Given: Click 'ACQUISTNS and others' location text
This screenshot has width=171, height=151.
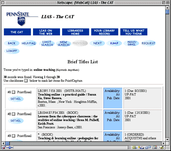Looking at the screenshot, I should coord(140,138).
